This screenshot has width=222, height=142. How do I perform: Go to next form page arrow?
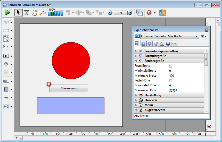pos(130,13)
